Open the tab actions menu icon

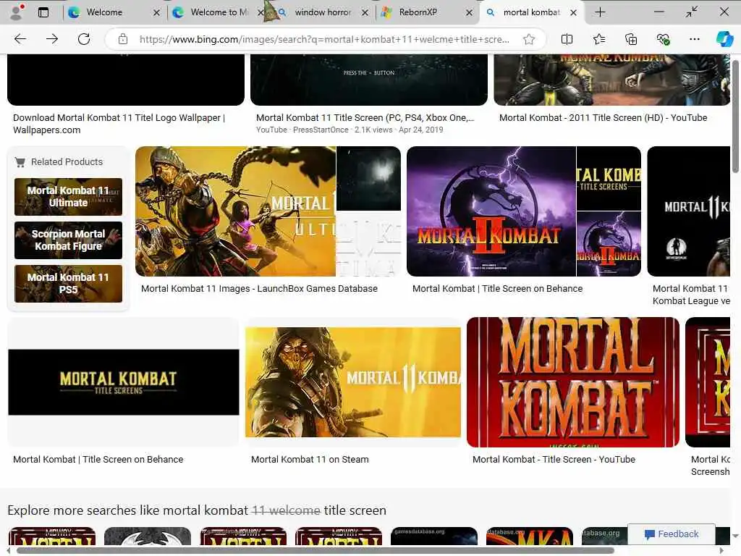[x=43, y=12]
